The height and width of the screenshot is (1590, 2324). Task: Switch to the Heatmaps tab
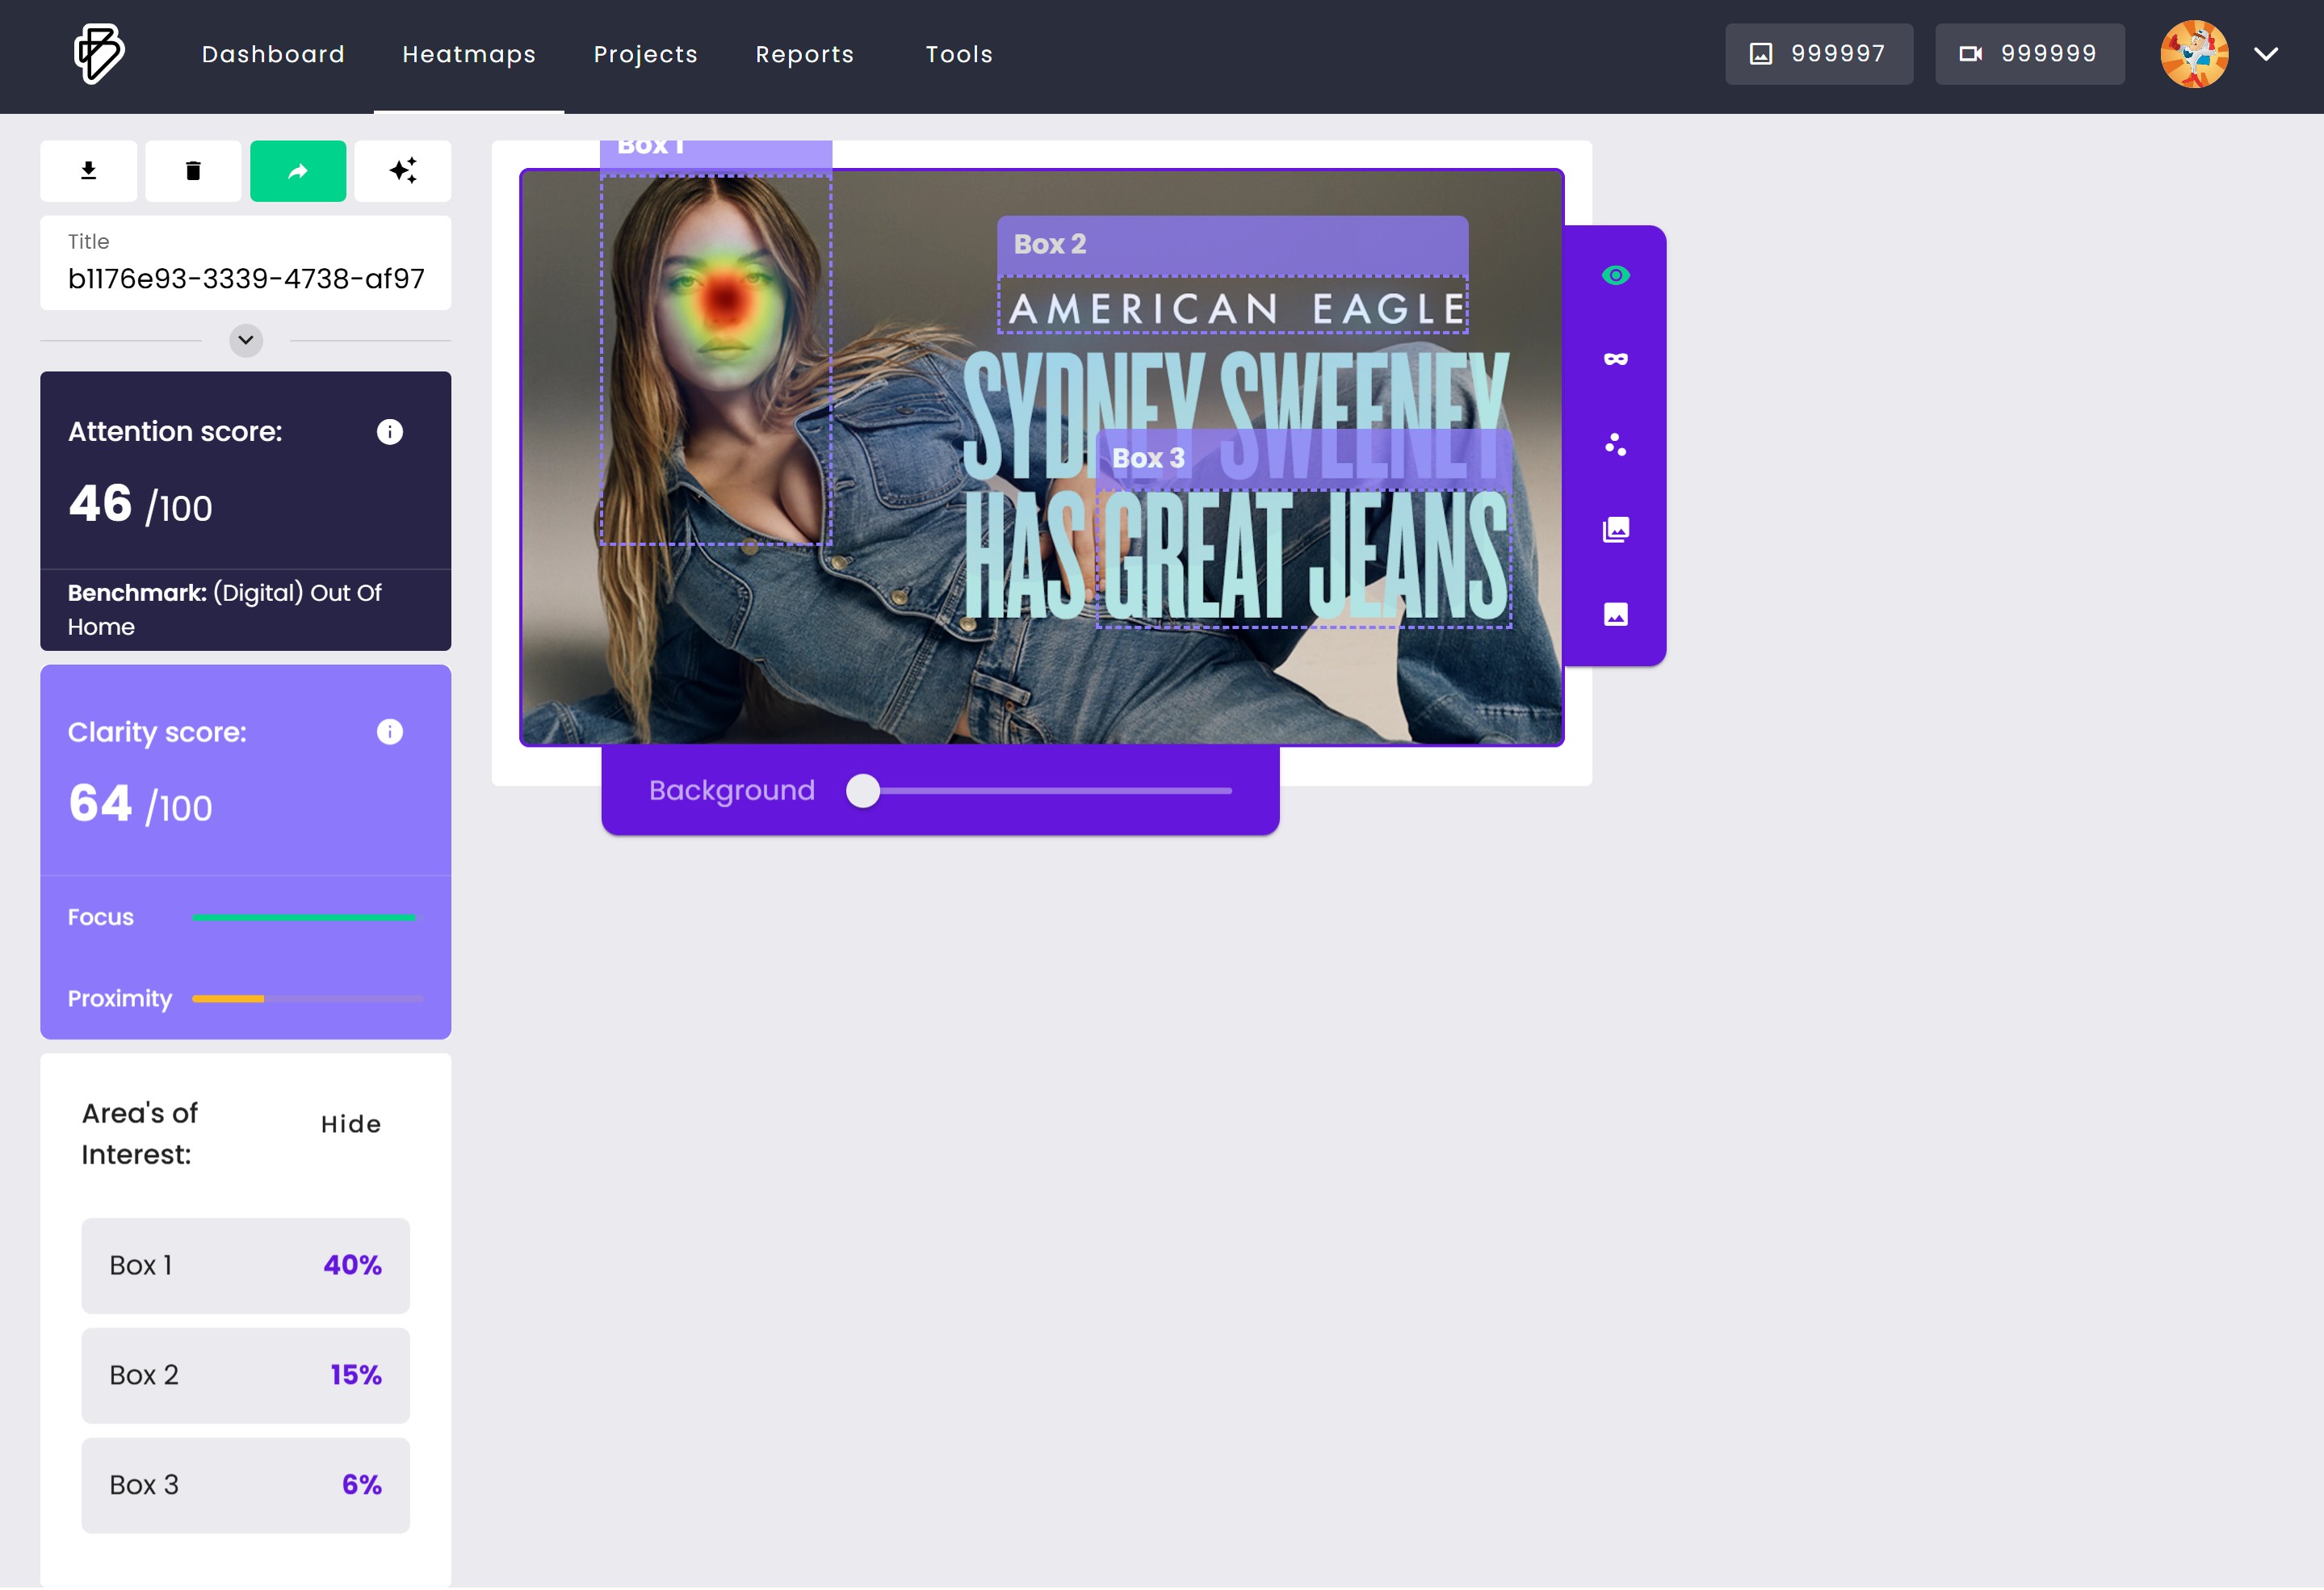(x=469, y=55)
